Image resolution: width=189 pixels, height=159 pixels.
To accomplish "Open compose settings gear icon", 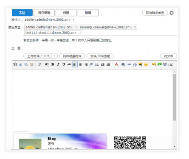I will click(172, 13).
